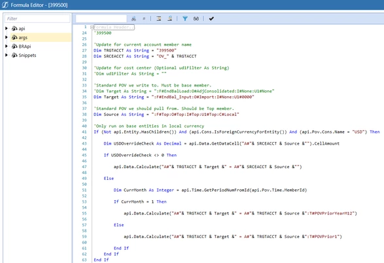384x263 pixels.
Task: Click the collapsed Formula Header box
Action: pos(114,27)
